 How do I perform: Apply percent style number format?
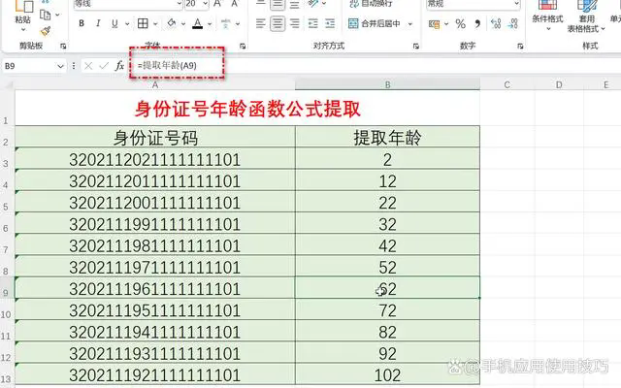pos(458,24)
